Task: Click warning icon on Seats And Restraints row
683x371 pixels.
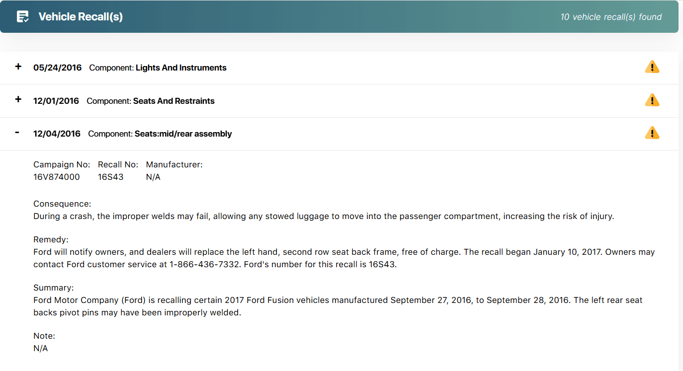Action: 652,100
